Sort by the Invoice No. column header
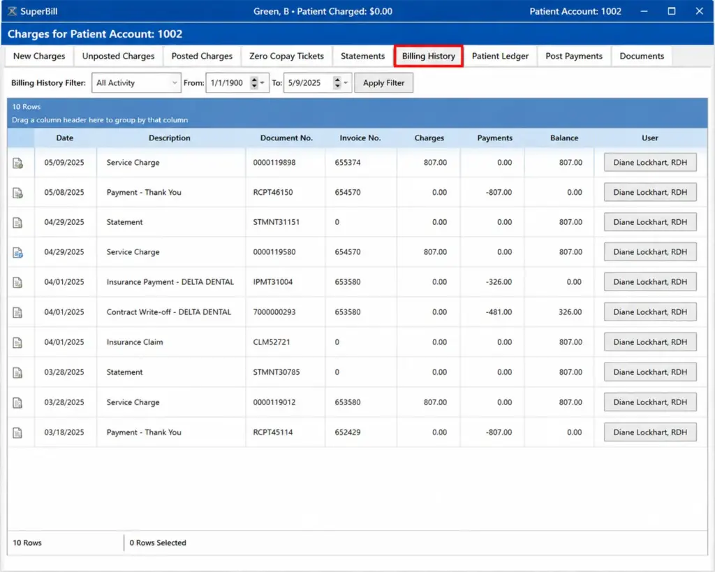 click(360, 138)
